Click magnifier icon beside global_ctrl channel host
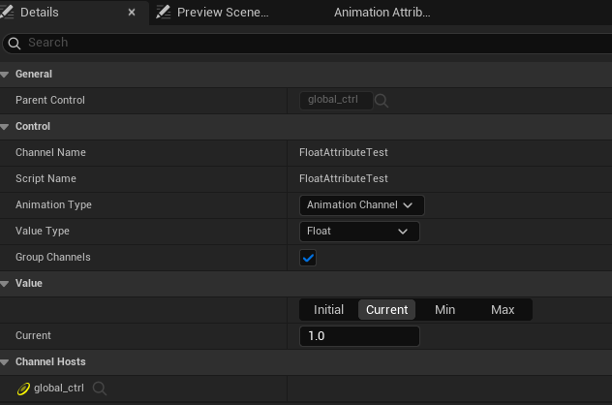The image size is (612, 405). point(99,389)
